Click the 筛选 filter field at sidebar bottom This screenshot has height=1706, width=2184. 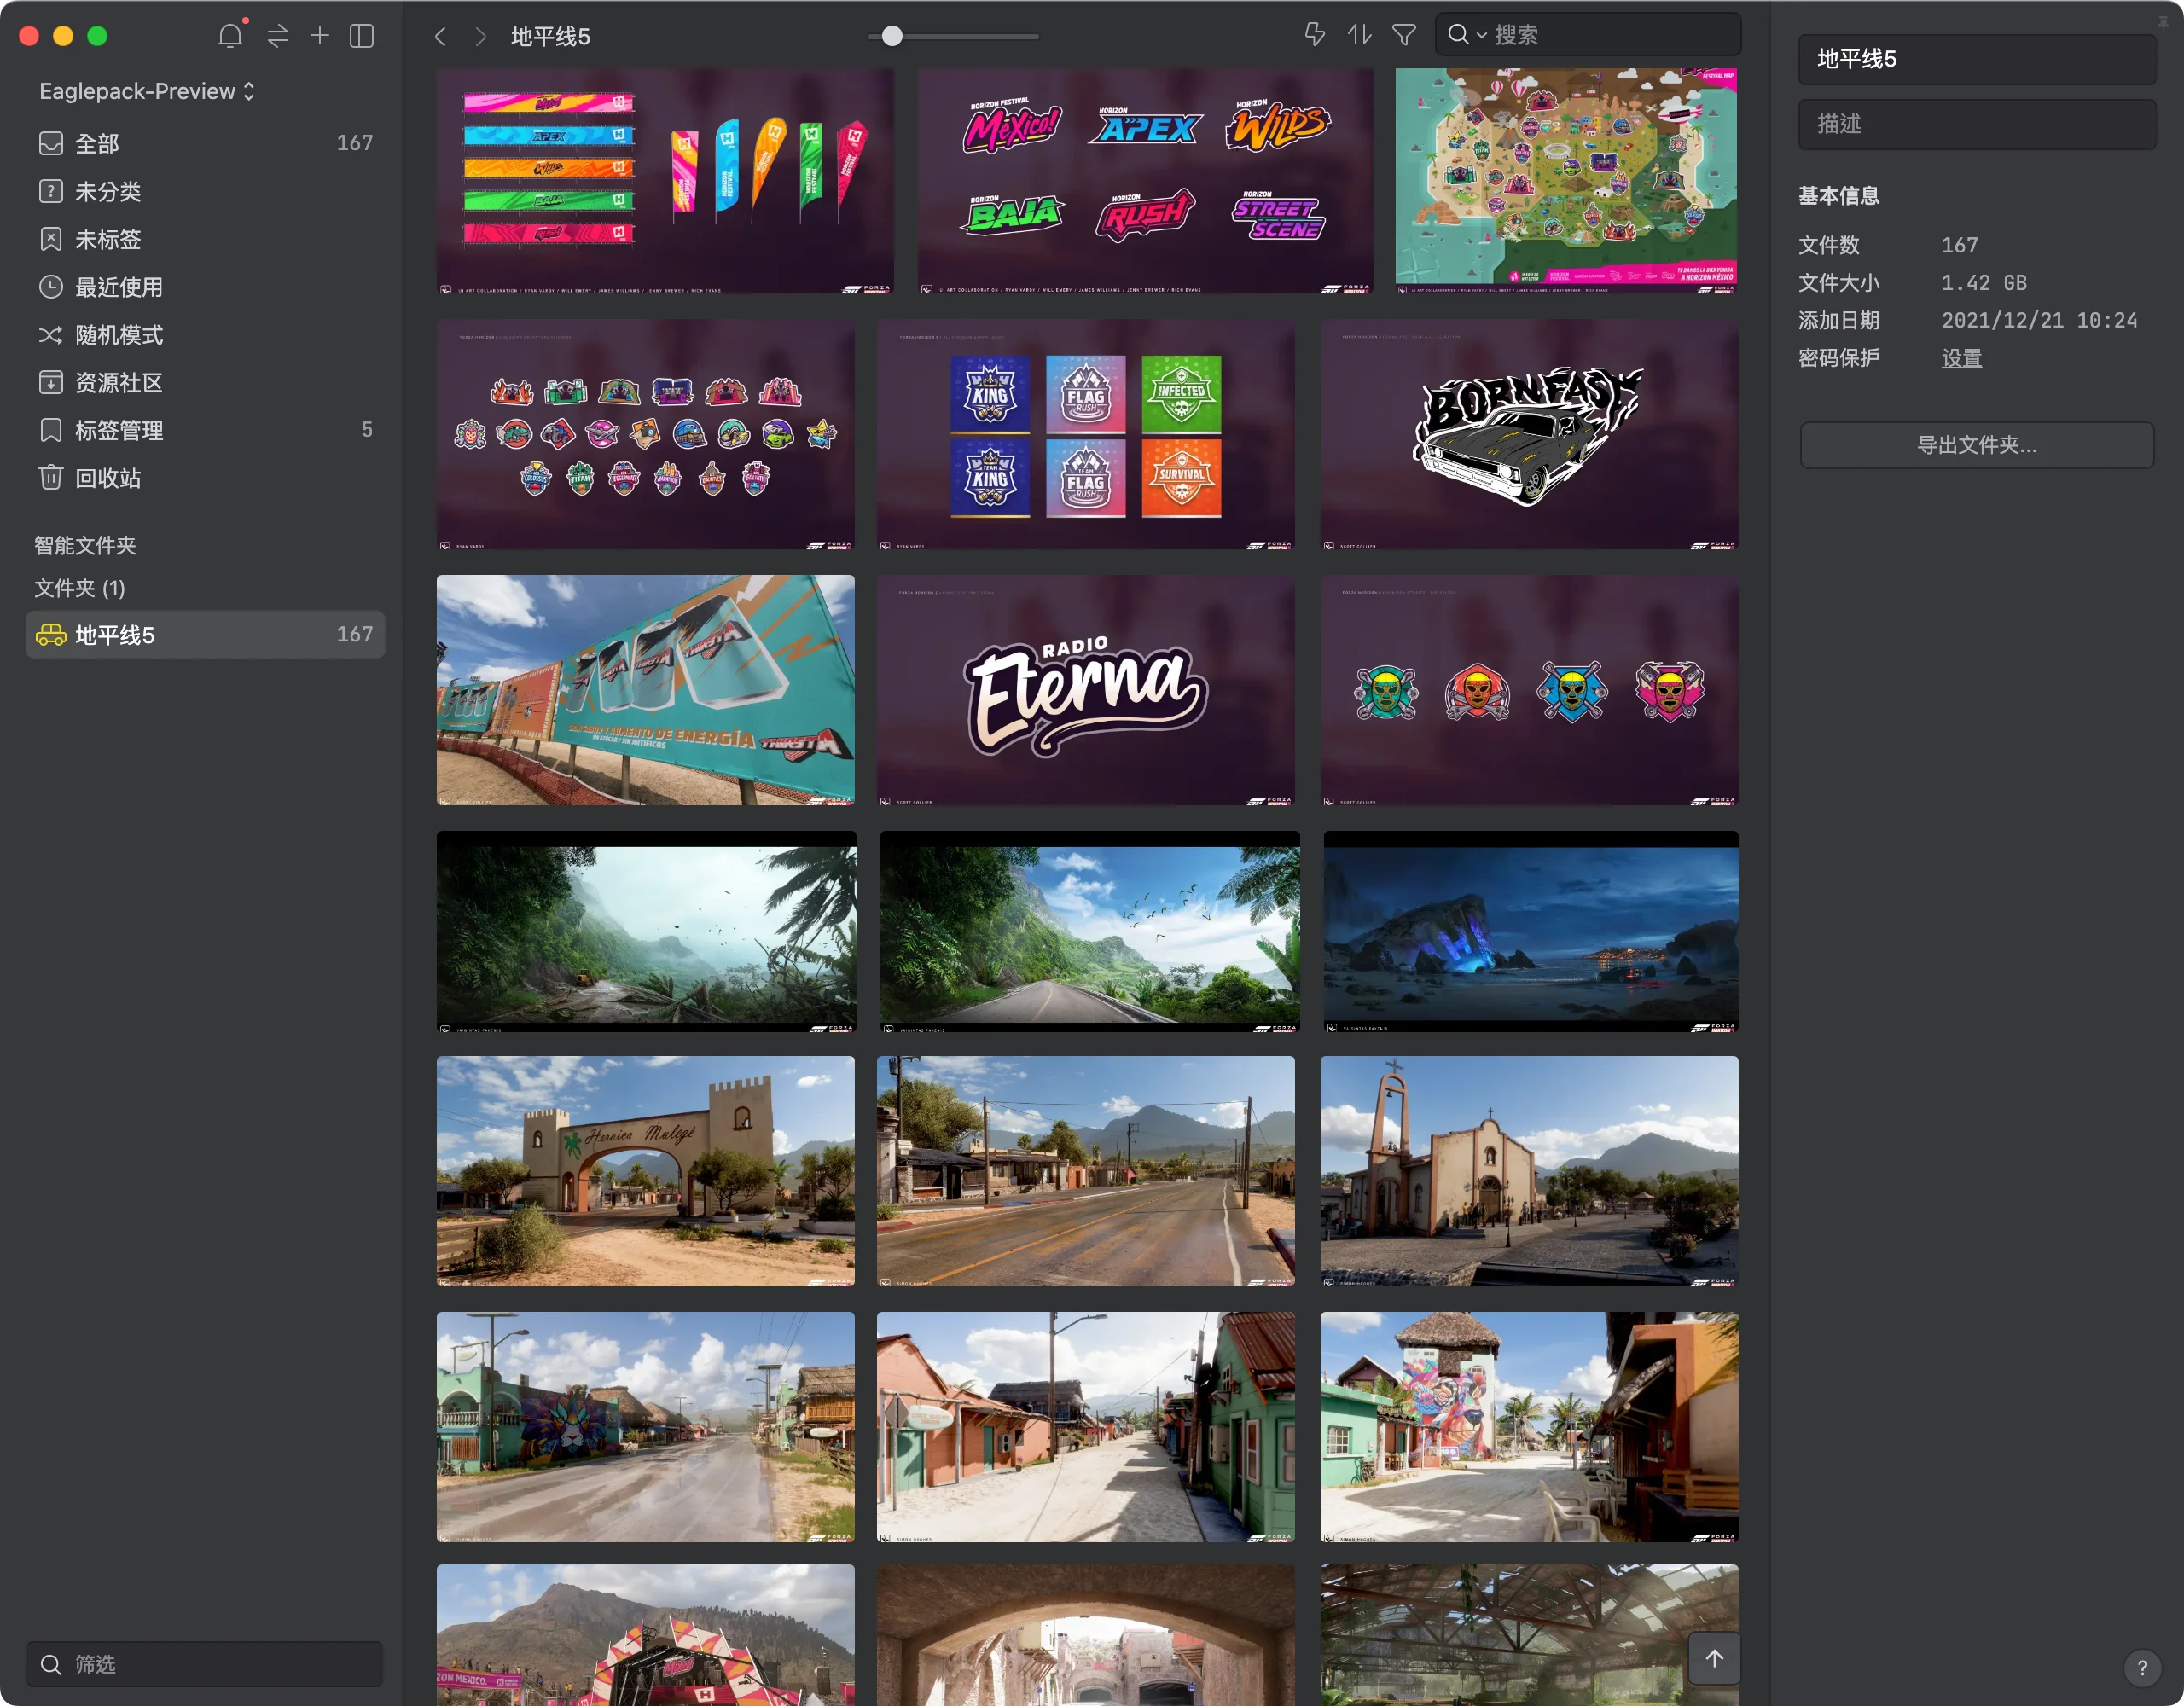(x=205, y=1664)
